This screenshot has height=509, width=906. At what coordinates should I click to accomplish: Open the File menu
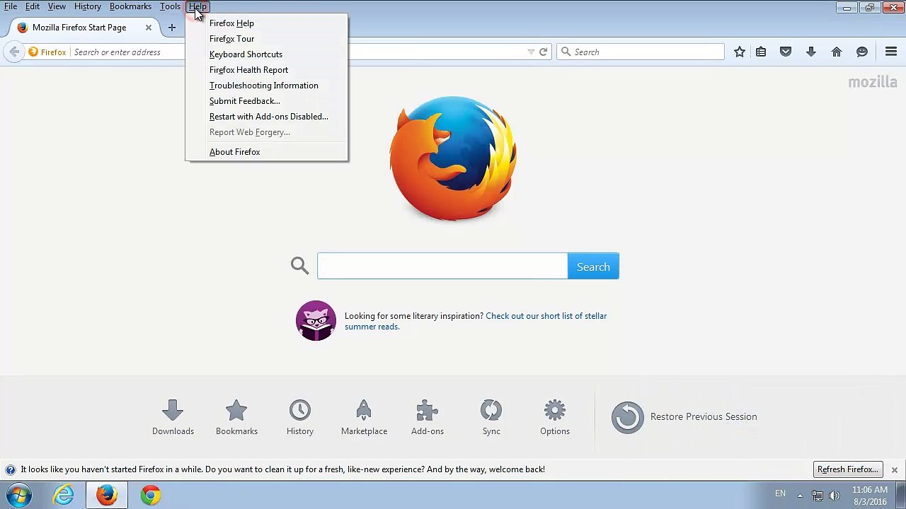pyautogui.click(x=11, y=6)
